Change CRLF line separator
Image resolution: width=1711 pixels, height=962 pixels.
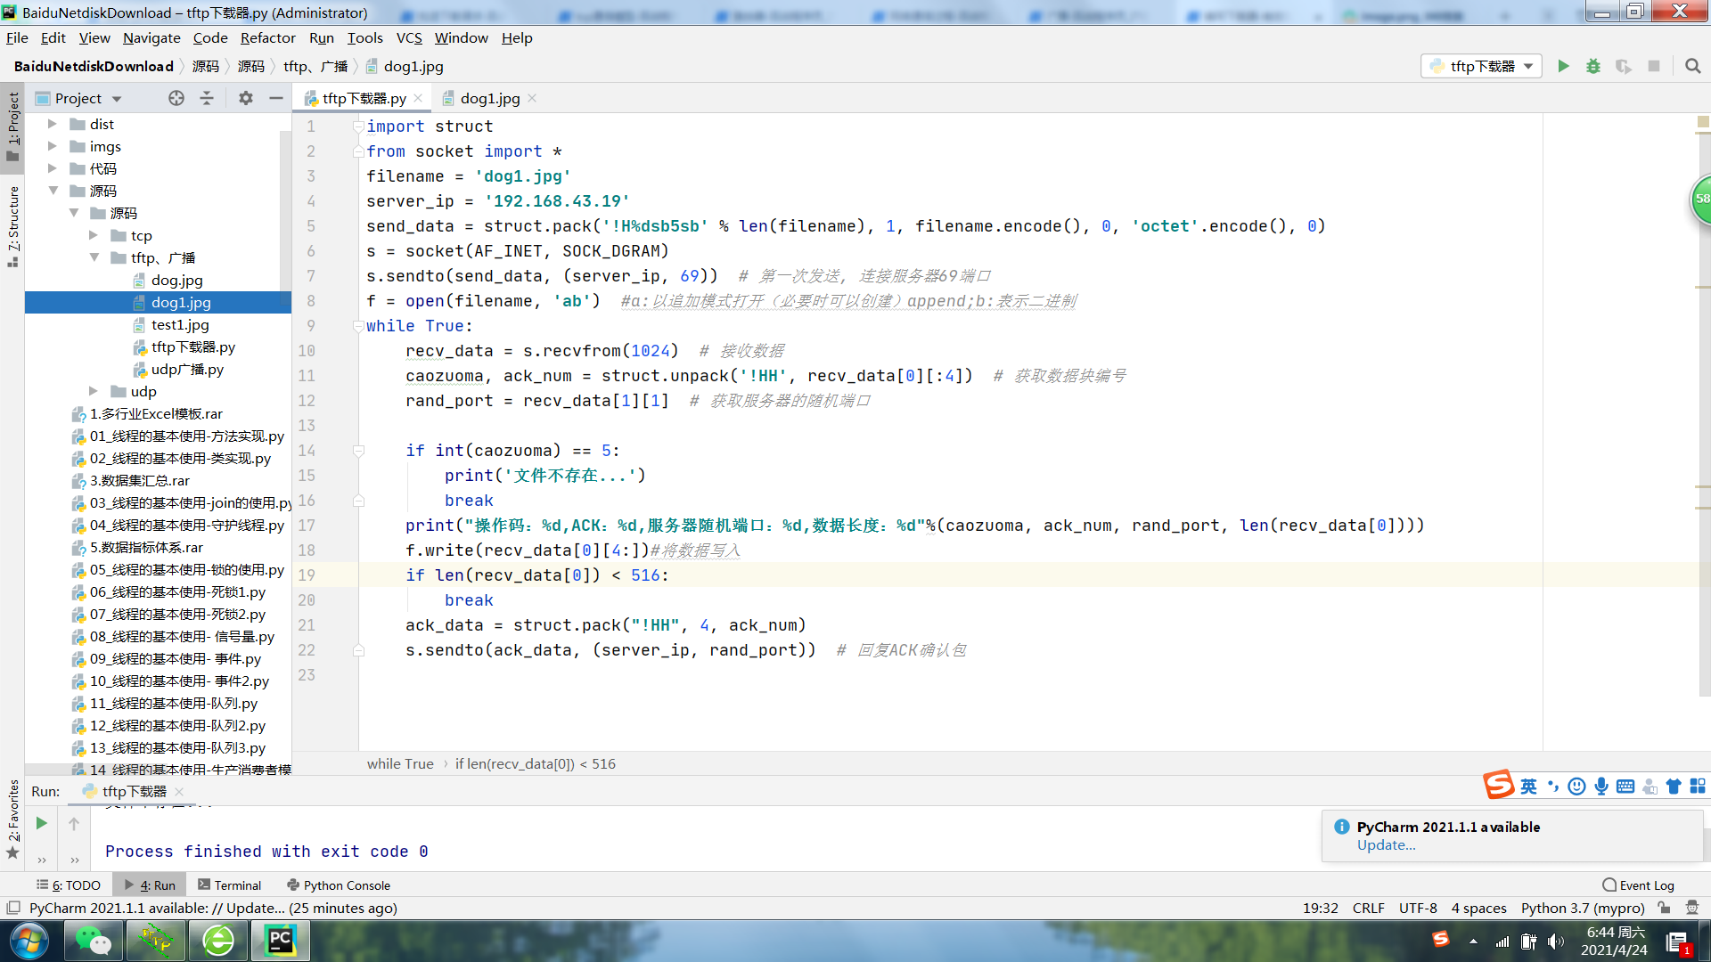(x=1368, y=908)
